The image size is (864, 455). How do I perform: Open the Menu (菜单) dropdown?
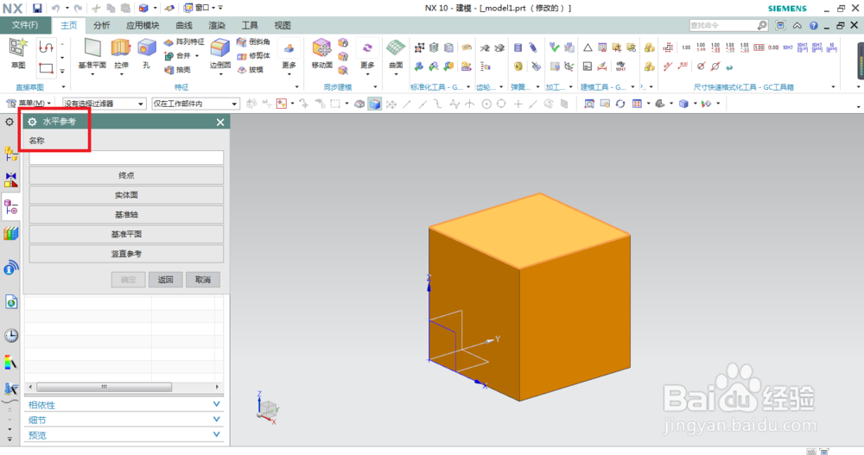(29, 104)
